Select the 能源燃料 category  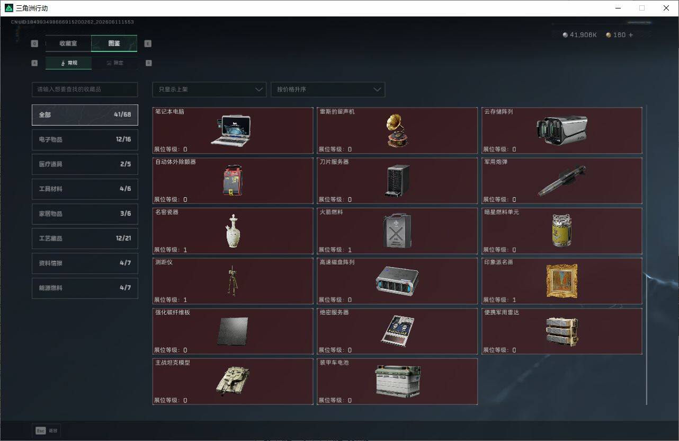(x=85, y=288)
